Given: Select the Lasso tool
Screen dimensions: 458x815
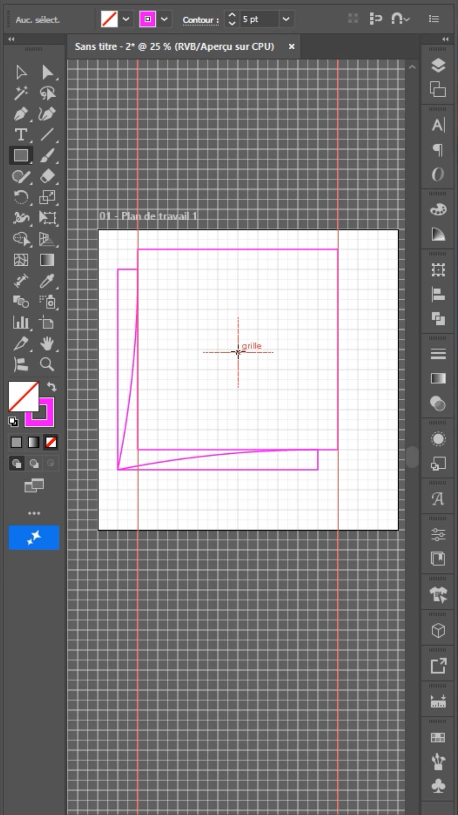Looking at the screenshot, I should click(47, 93).
